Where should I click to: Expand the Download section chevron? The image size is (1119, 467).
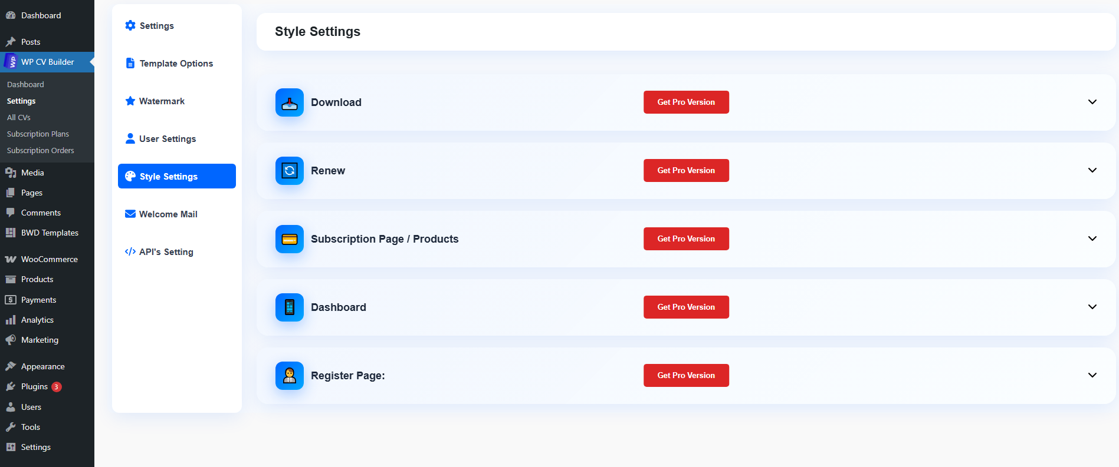point(1092,102)
